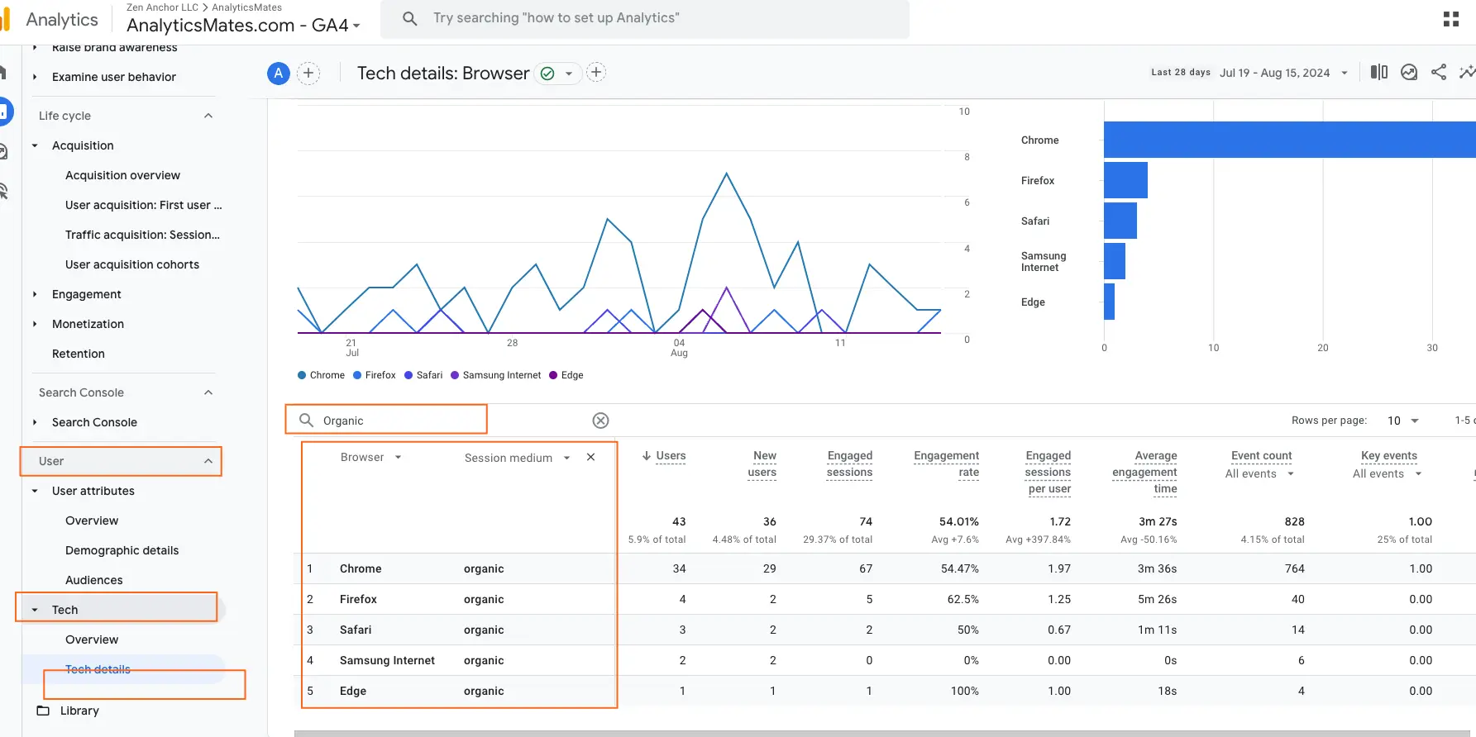
Task: Expand the Engagement menu
Action: pyautogui.click(x=35, y=294)
